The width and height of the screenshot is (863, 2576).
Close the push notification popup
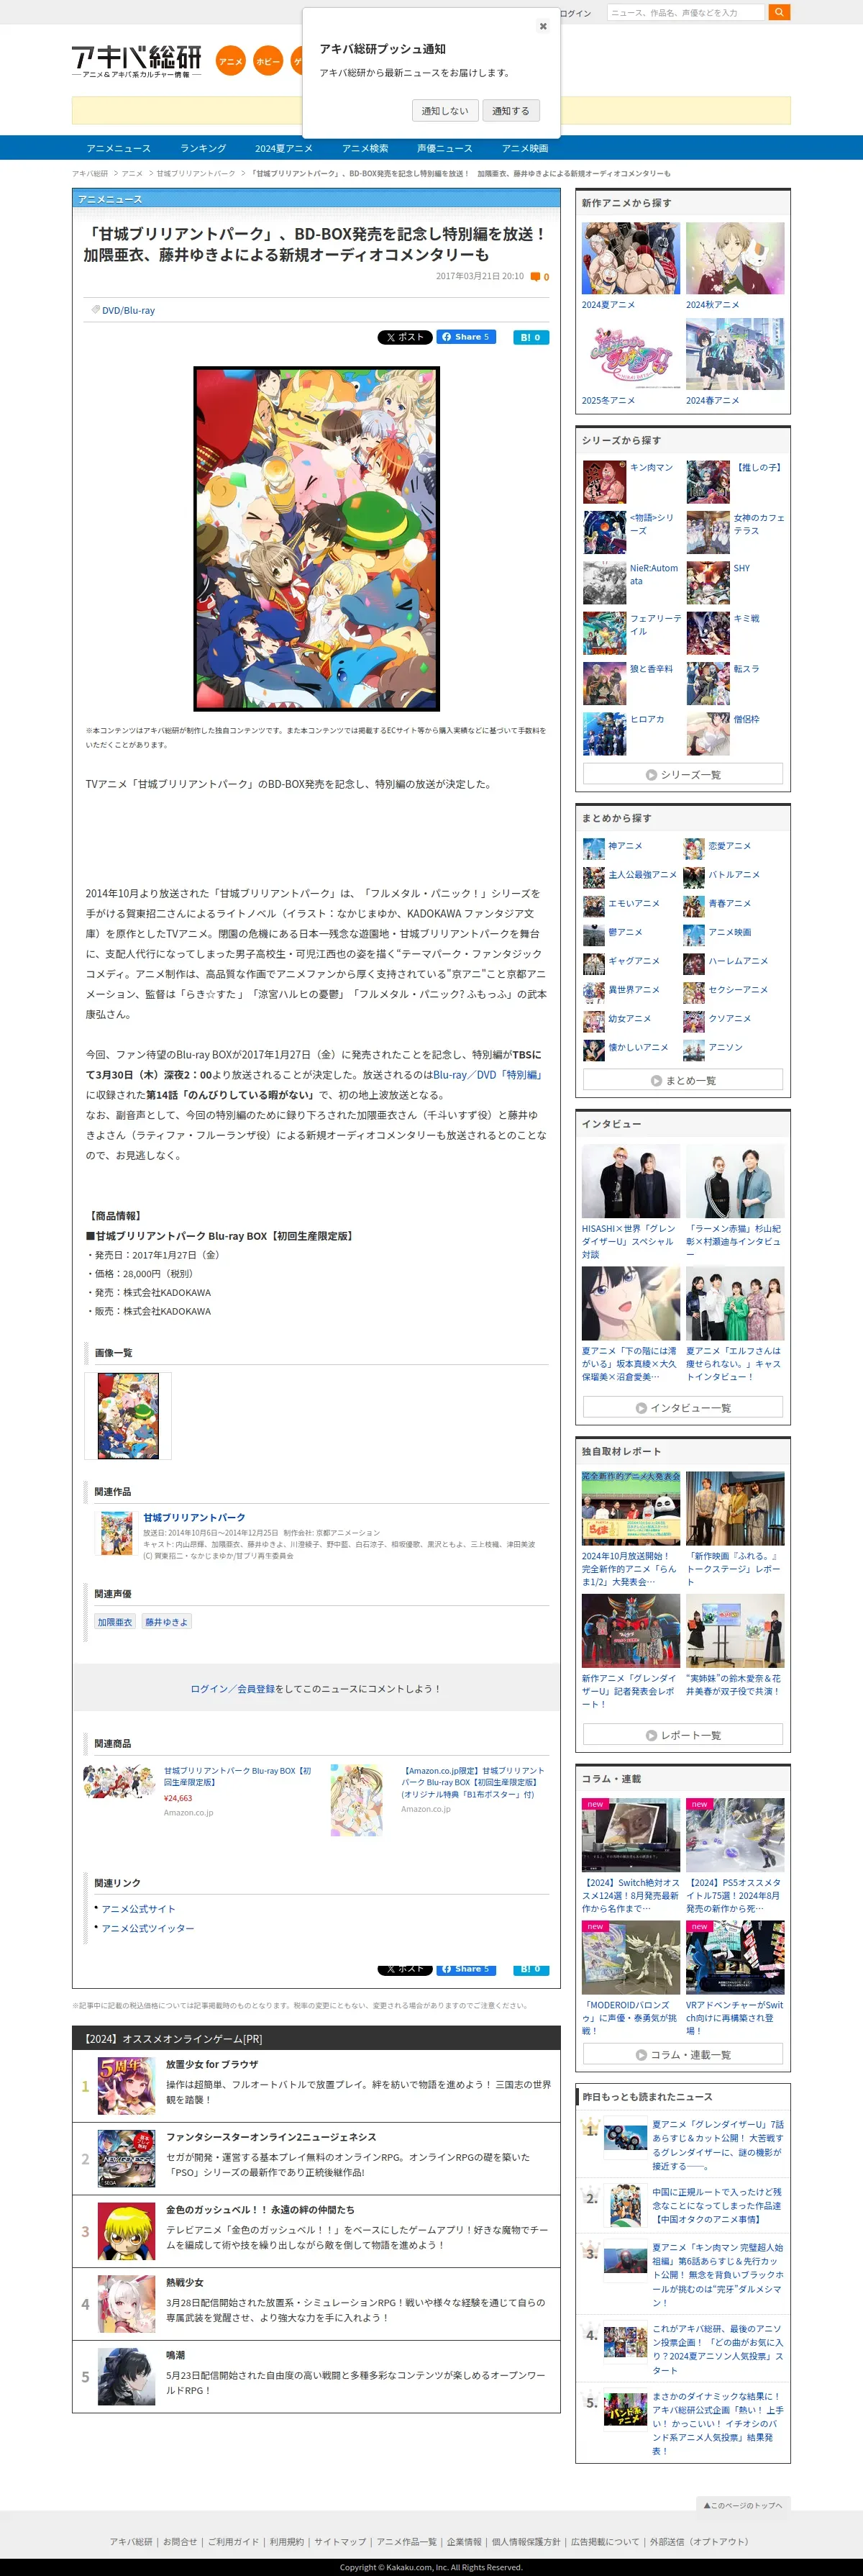[x=543, y=26]
